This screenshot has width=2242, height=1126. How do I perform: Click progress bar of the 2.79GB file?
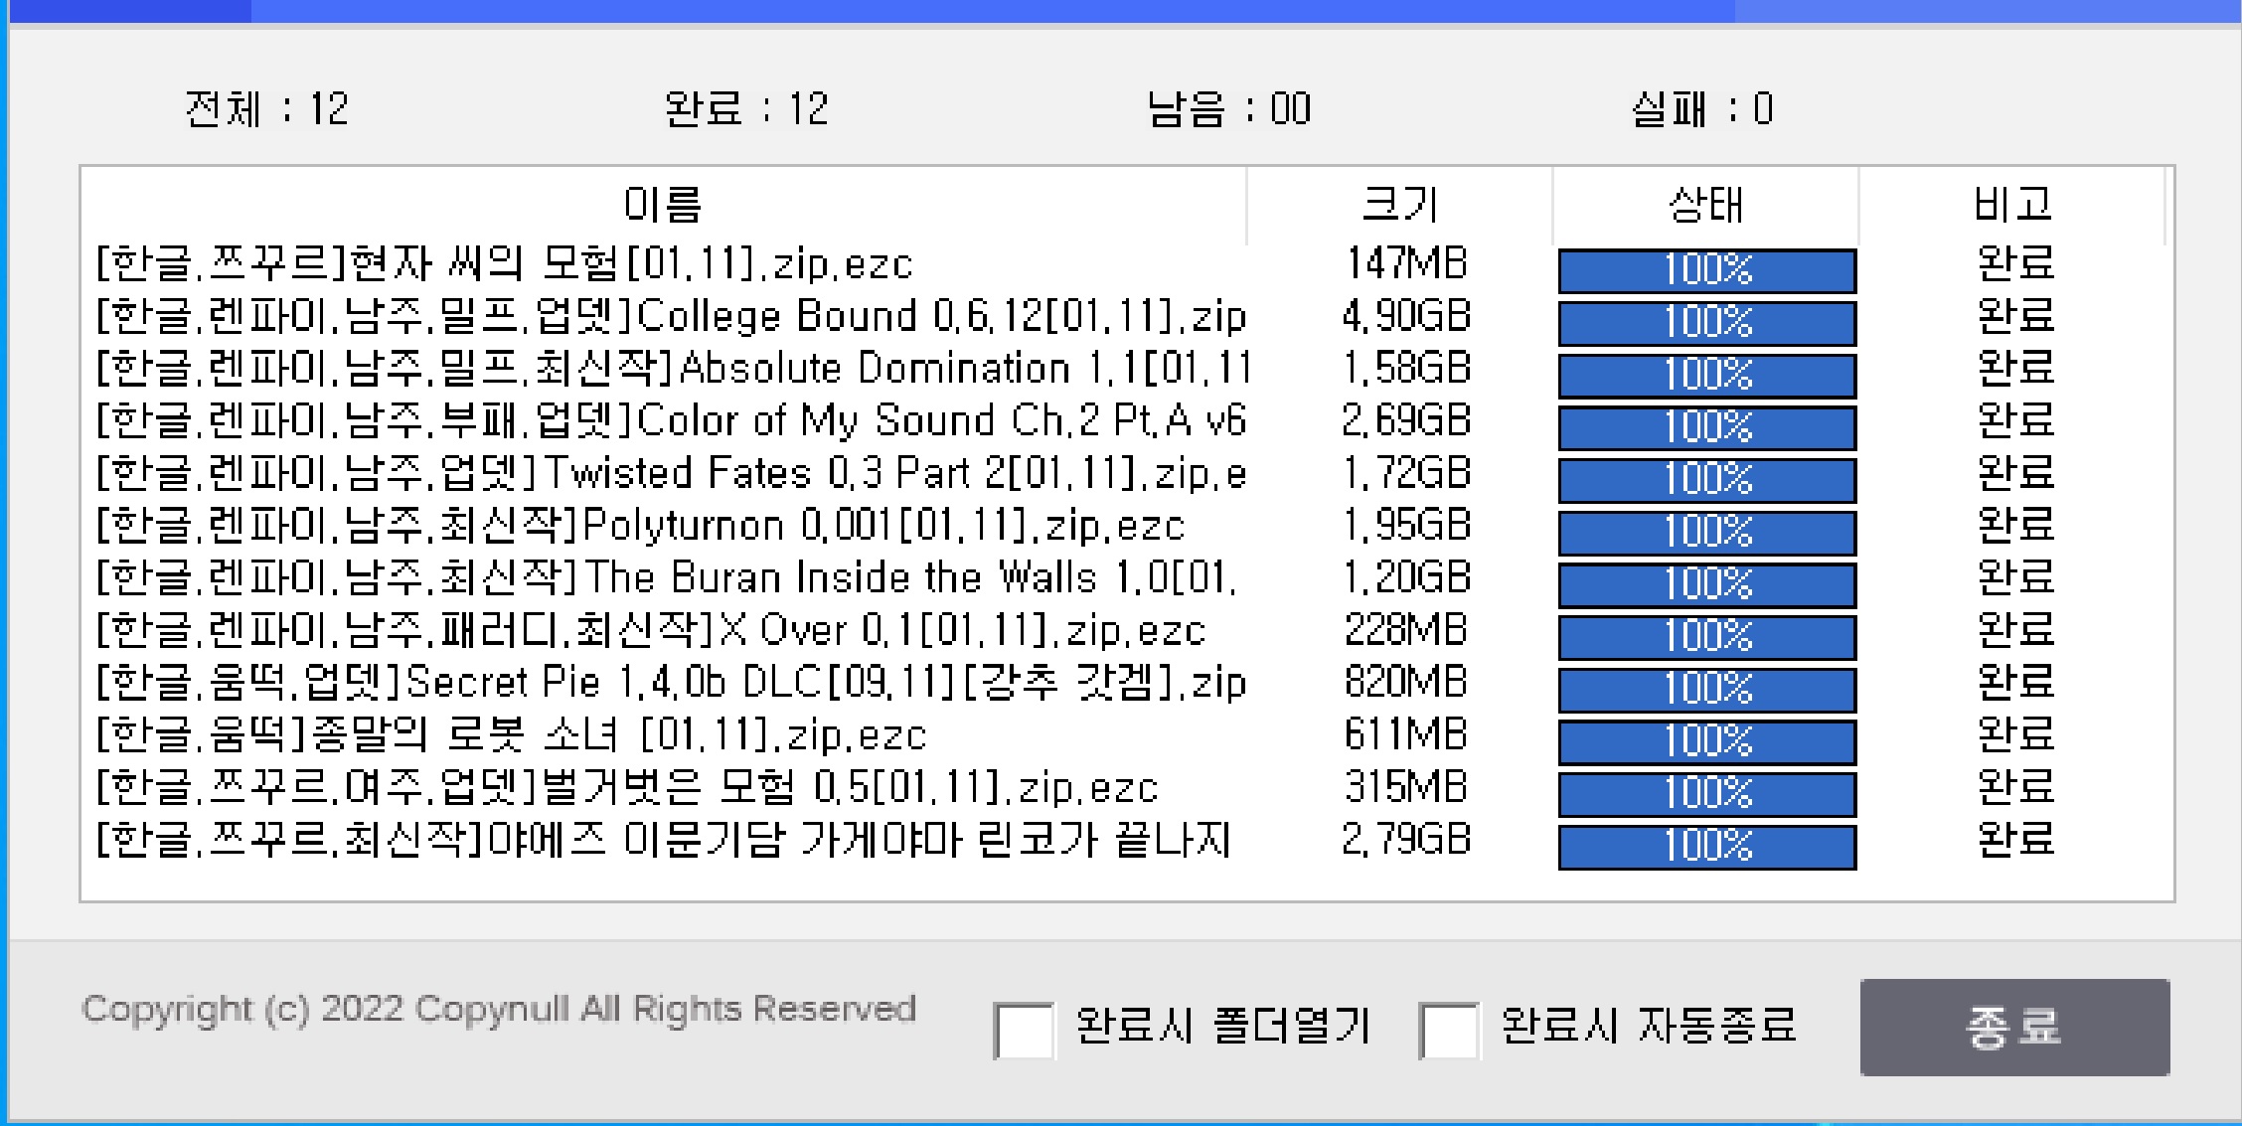1706,847
